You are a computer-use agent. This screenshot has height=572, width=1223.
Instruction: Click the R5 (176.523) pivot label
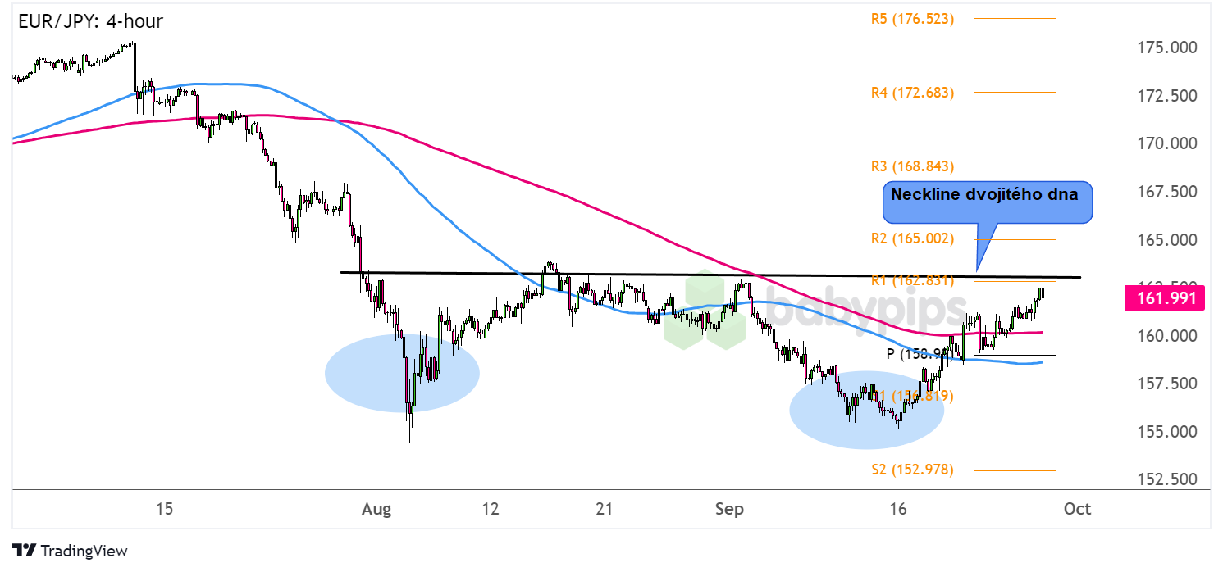[912, 18]
